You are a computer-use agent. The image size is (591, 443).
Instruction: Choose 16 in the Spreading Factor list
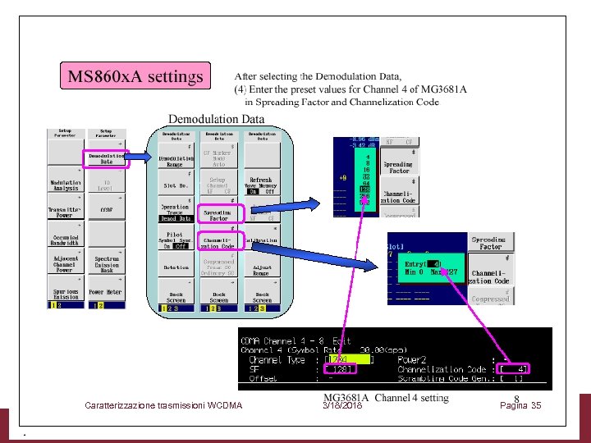(x=366, y=170)
